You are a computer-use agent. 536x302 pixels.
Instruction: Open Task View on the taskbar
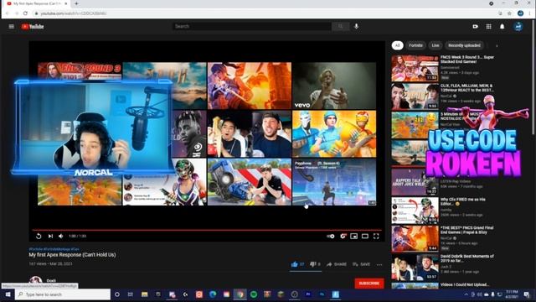(x=131, y=294)
